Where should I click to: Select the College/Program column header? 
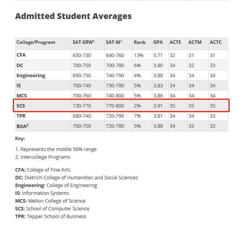[36, 42]
